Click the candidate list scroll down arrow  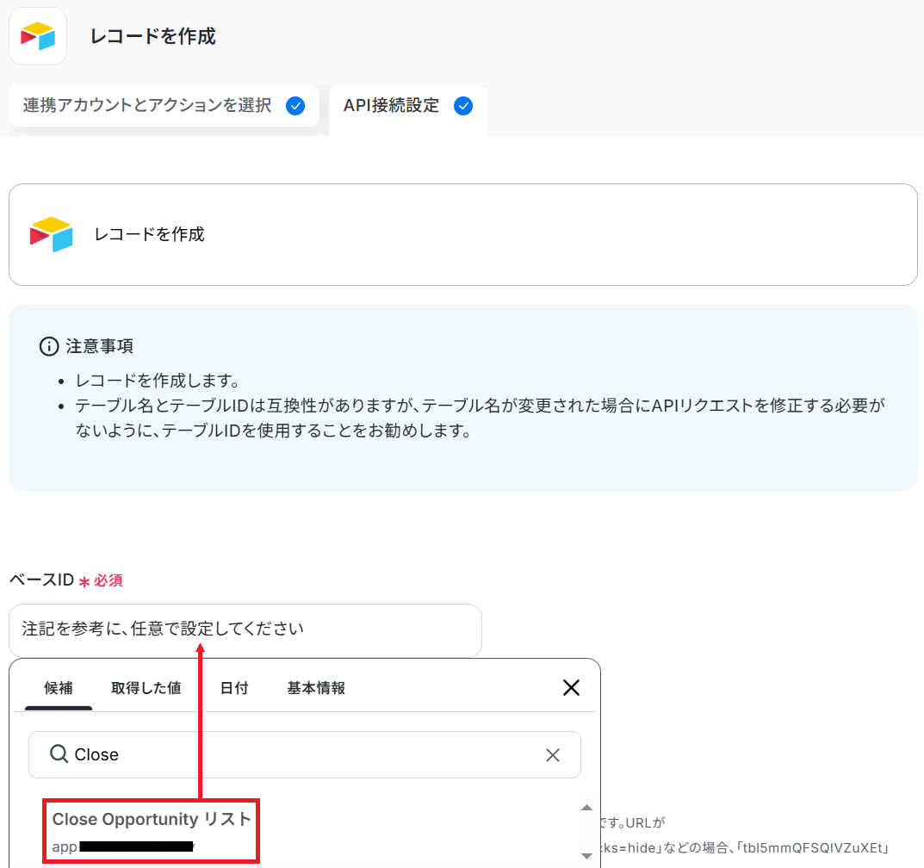pyautogui.click(x=586, y=855)
